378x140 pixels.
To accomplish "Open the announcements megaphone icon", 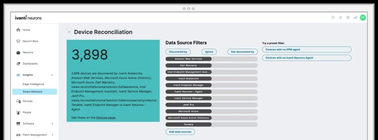I will [x=356, y=17].
